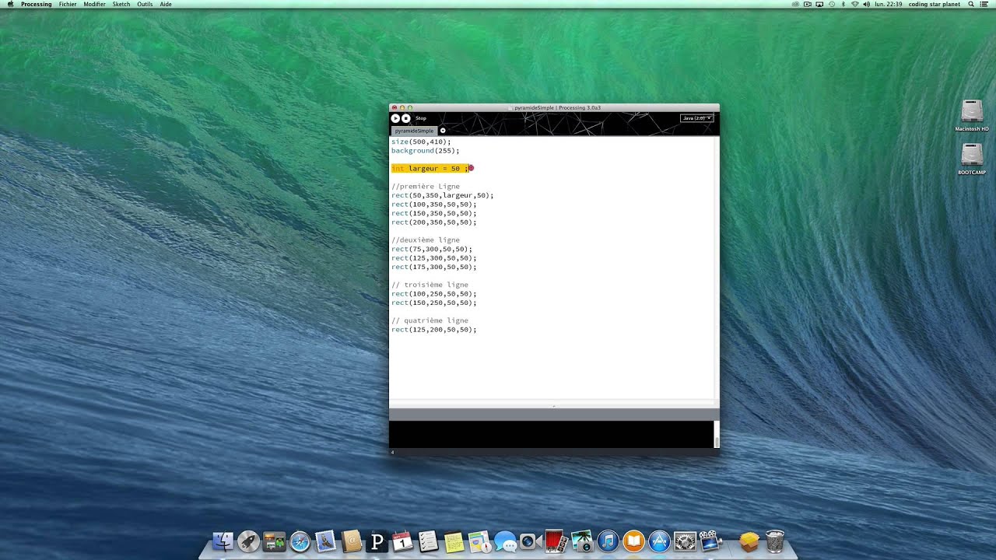This screenshot has width=996, height=560.
Task: Click the //deuxième ligne comment
Action: click(x=425, y=240)
